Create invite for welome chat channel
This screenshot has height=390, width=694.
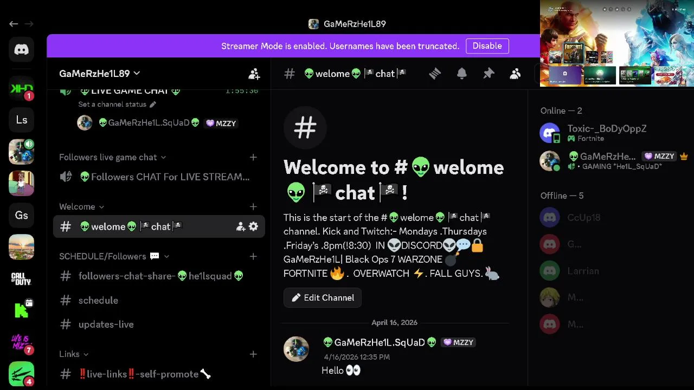coord(241,226)
